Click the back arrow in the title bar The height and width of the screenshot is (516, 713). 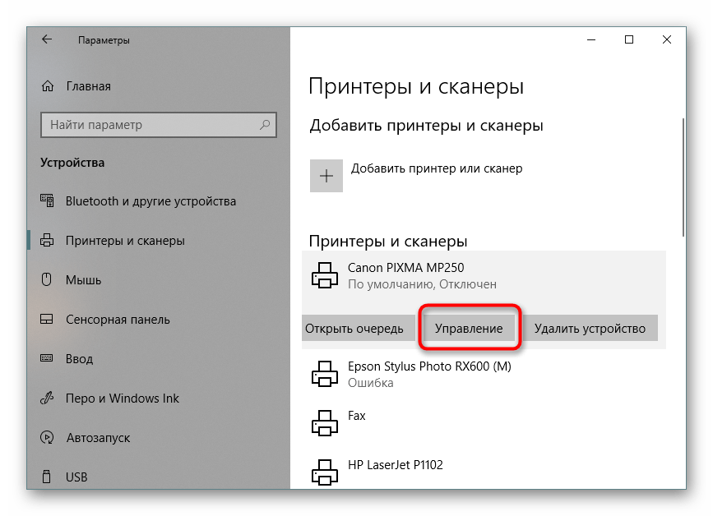coord(47,39)
